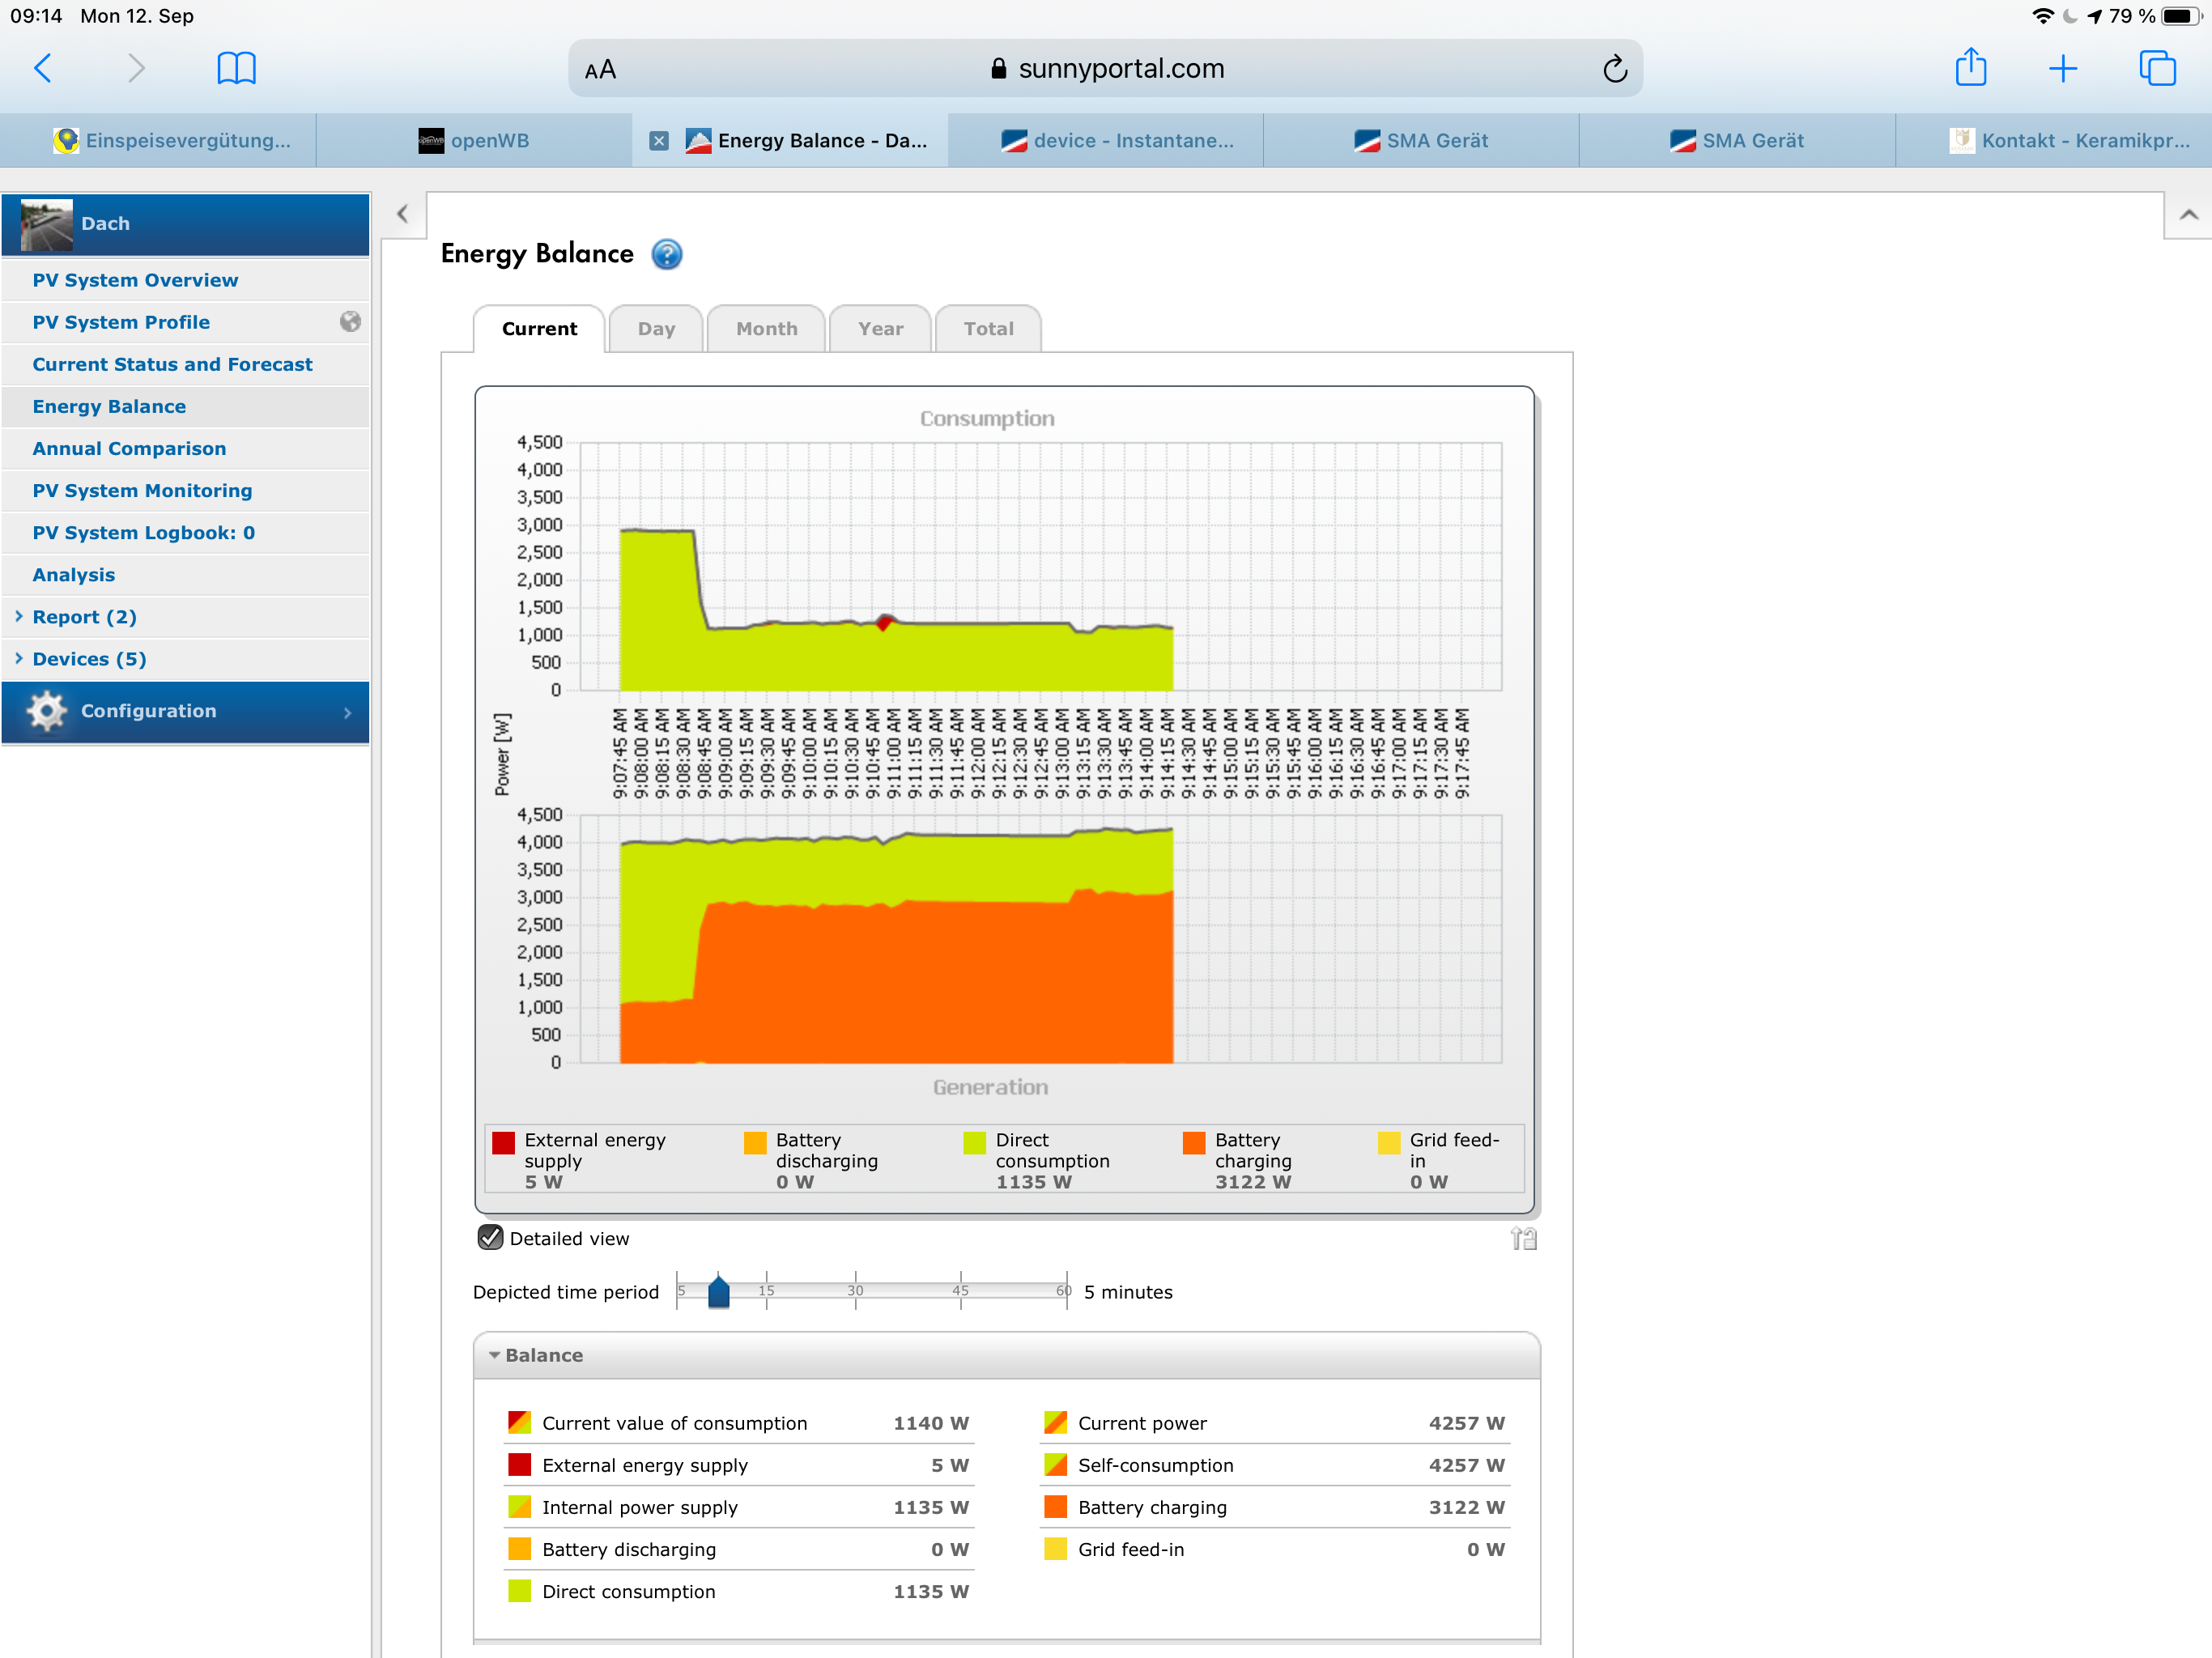Click the chart settings icon below the graph

tap(1522, 1239)
